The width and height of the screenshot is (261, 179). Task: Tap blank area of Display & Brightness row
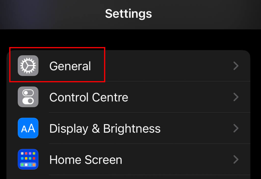196,128
